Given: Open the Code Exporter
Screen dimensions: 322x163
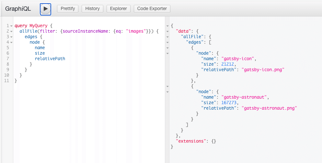Looking at the screenshot, I should (152, 9).
